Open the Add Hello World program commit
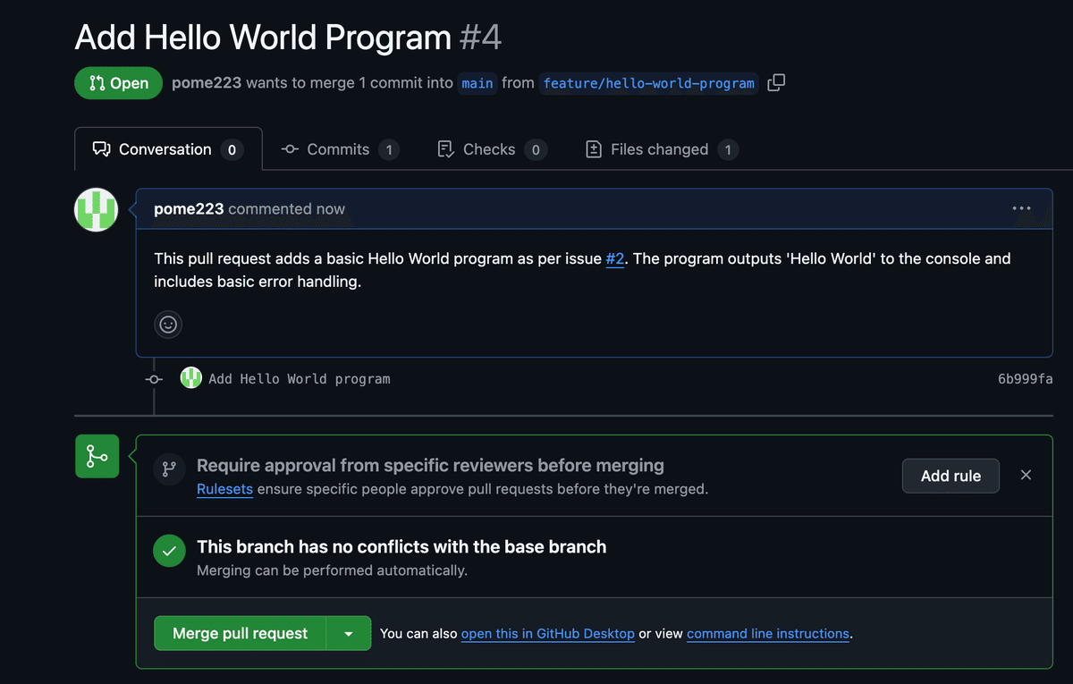 coord(300,378)
